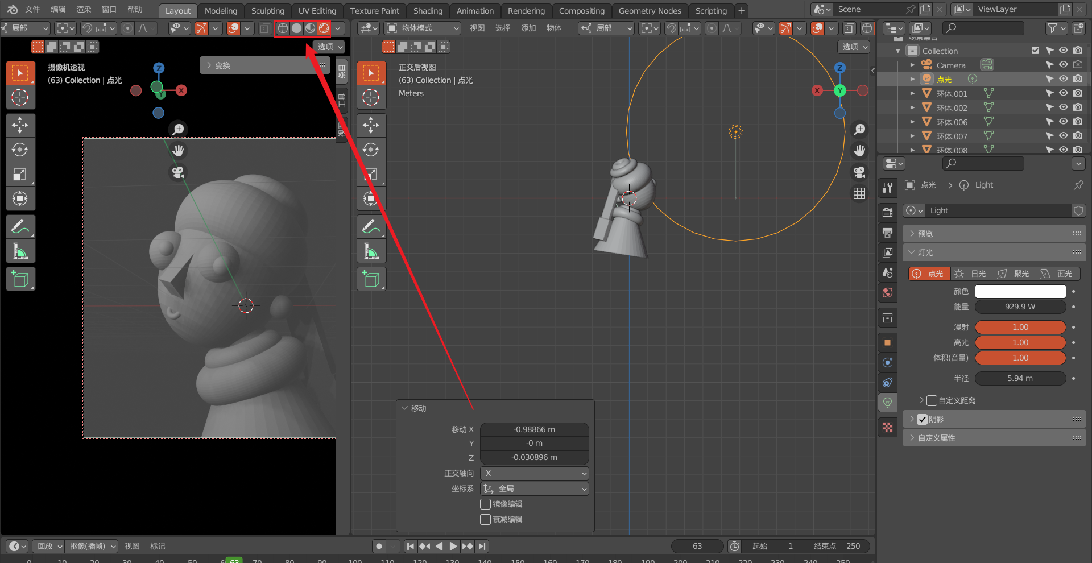Select the Add Cube tool in the camera viewport

click(x=20, y=279)
